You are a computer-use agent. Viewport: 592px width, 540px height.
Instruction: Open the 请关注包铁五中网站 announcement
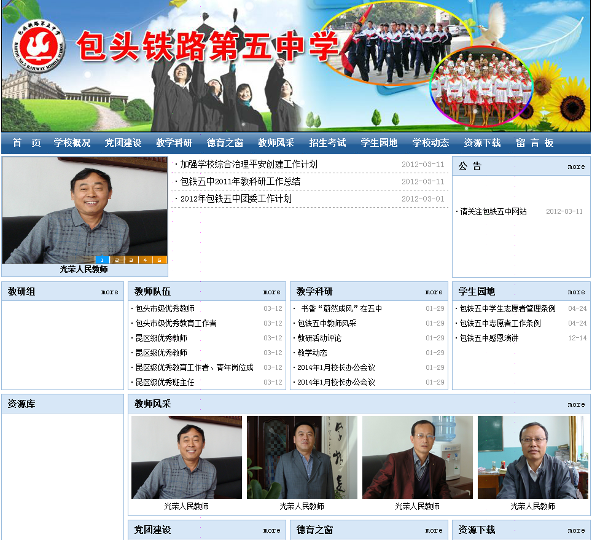(x=493, y=211)
